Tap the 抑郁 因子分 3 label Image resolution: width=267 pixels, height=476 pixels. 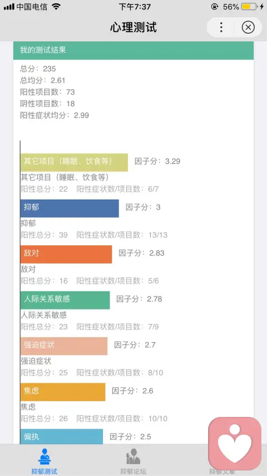[143, 207]
